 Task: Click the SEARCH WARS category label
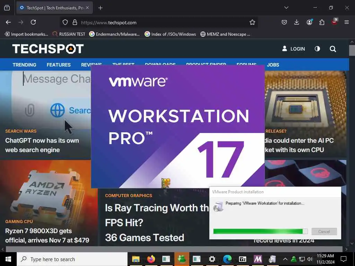click(x=21, y=131)
